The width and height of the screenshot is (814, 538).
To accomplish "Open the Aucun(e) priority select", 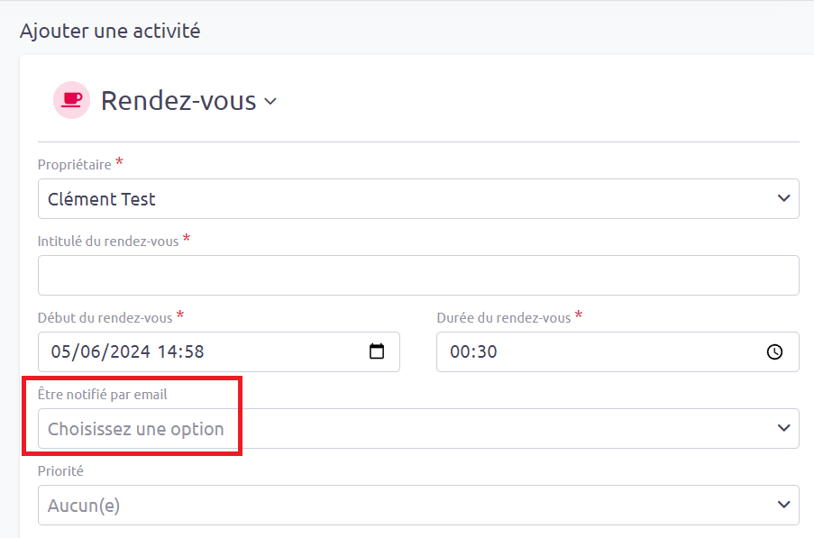I will tap(418, 505).
